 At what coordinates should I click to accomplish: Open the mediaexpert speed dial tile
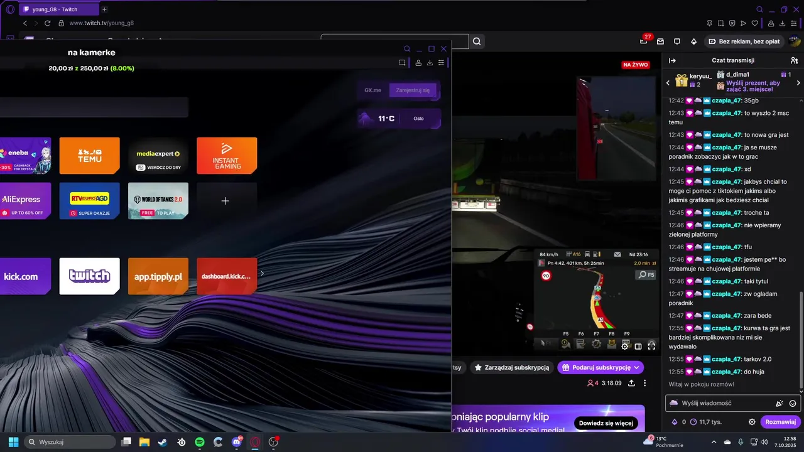[x=158, y=156]
